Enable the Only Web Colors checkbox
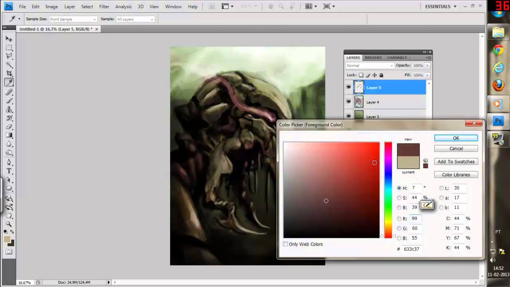The image size is (510, 287). click(285, 244)
